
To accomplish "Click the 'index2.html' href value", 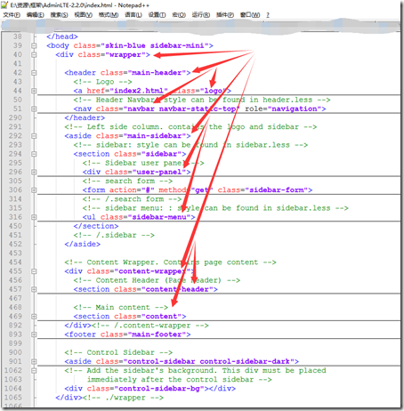I will click(x=139, y=91).
